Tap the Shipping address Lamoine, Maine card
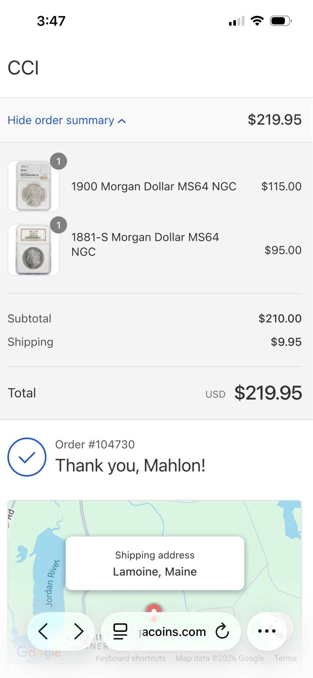The image size is (313, 678). [x=155, y=563]
